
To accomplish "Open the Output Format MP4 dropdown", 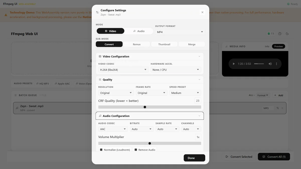I will point(180,32).
